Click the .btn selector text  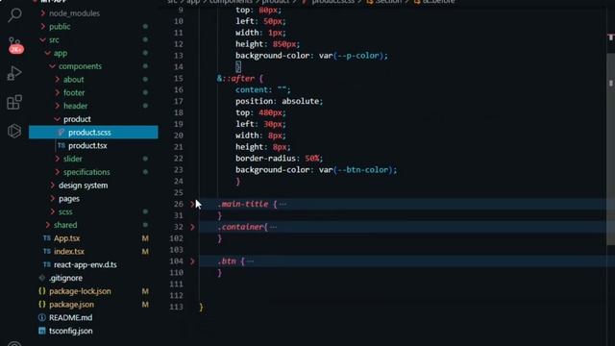tap(227, 261)
